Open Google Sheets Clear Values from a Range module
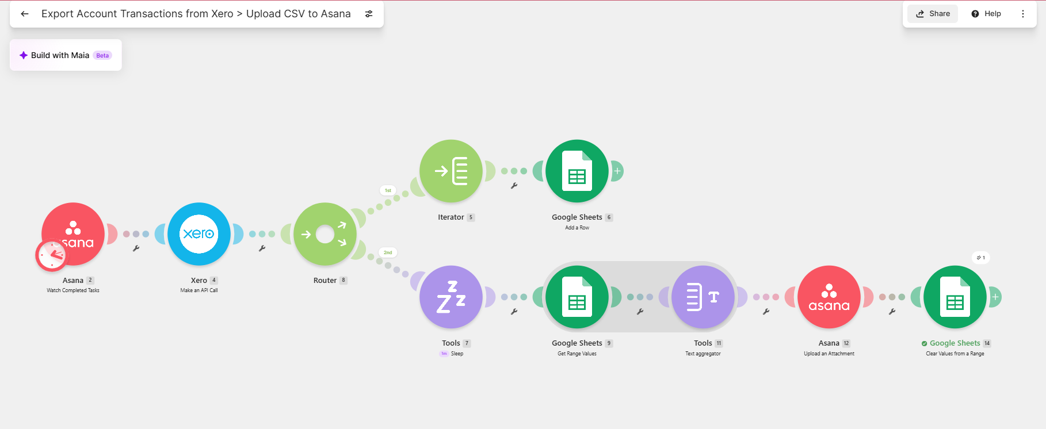The image size is (1046, 429). (955, 297)
